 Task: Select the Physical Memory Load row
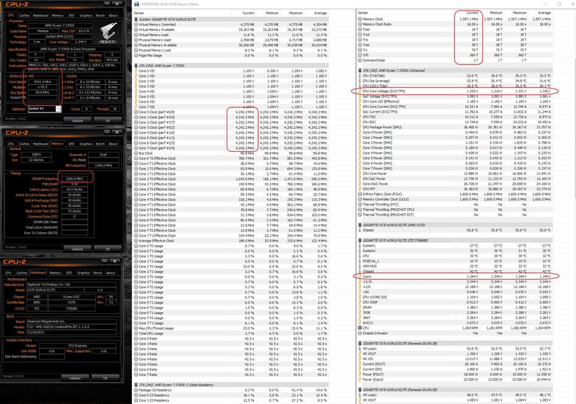point(231,50)
